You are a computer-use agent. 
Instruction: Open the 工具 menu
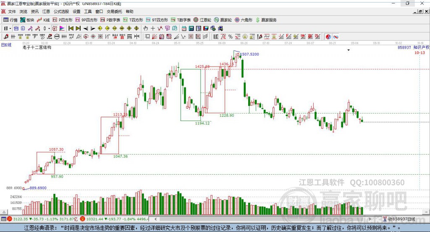coord(88,11)
